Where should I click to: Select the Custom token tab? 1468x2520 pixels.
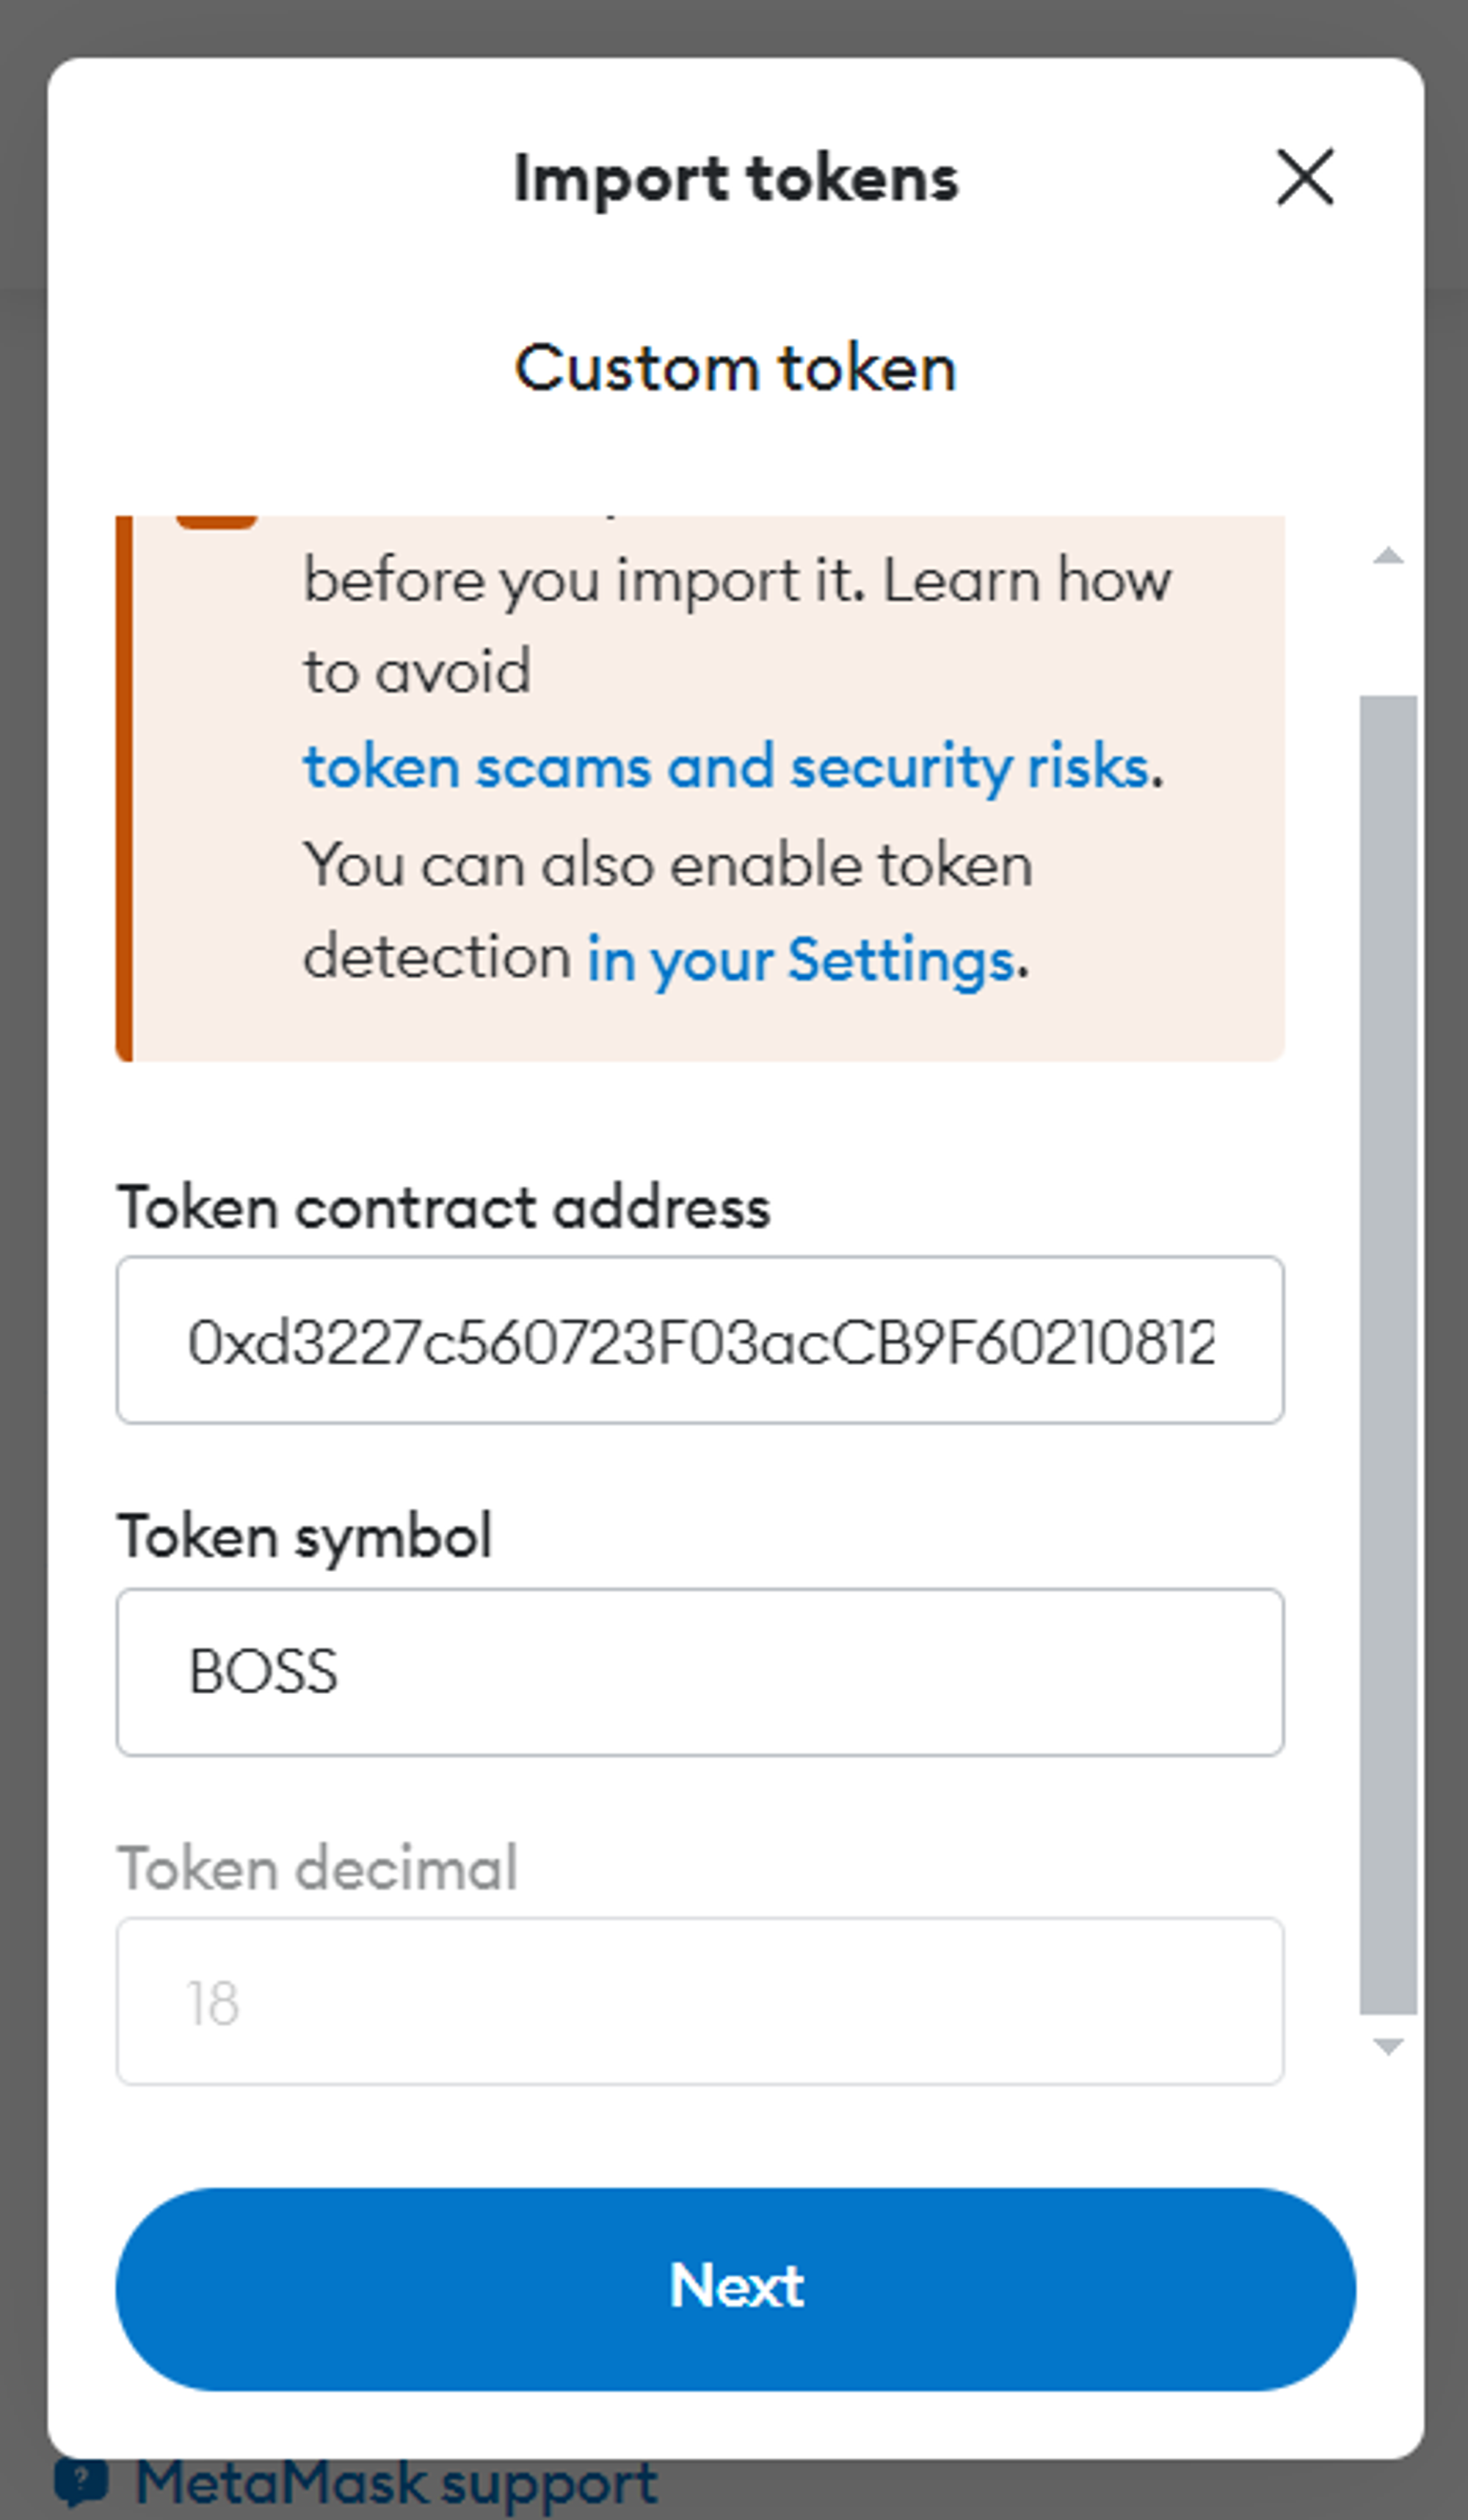tap(735, 368)
